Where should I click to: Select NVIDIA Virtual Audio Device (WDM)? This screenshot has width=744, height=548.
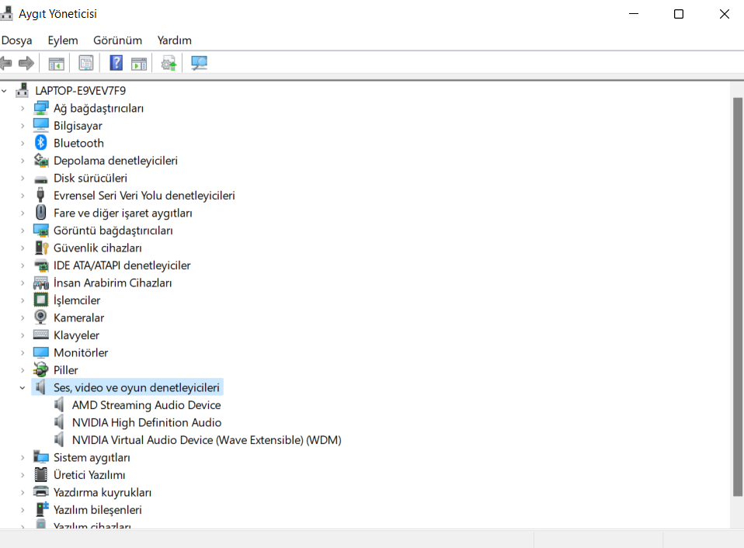point(207,439)
